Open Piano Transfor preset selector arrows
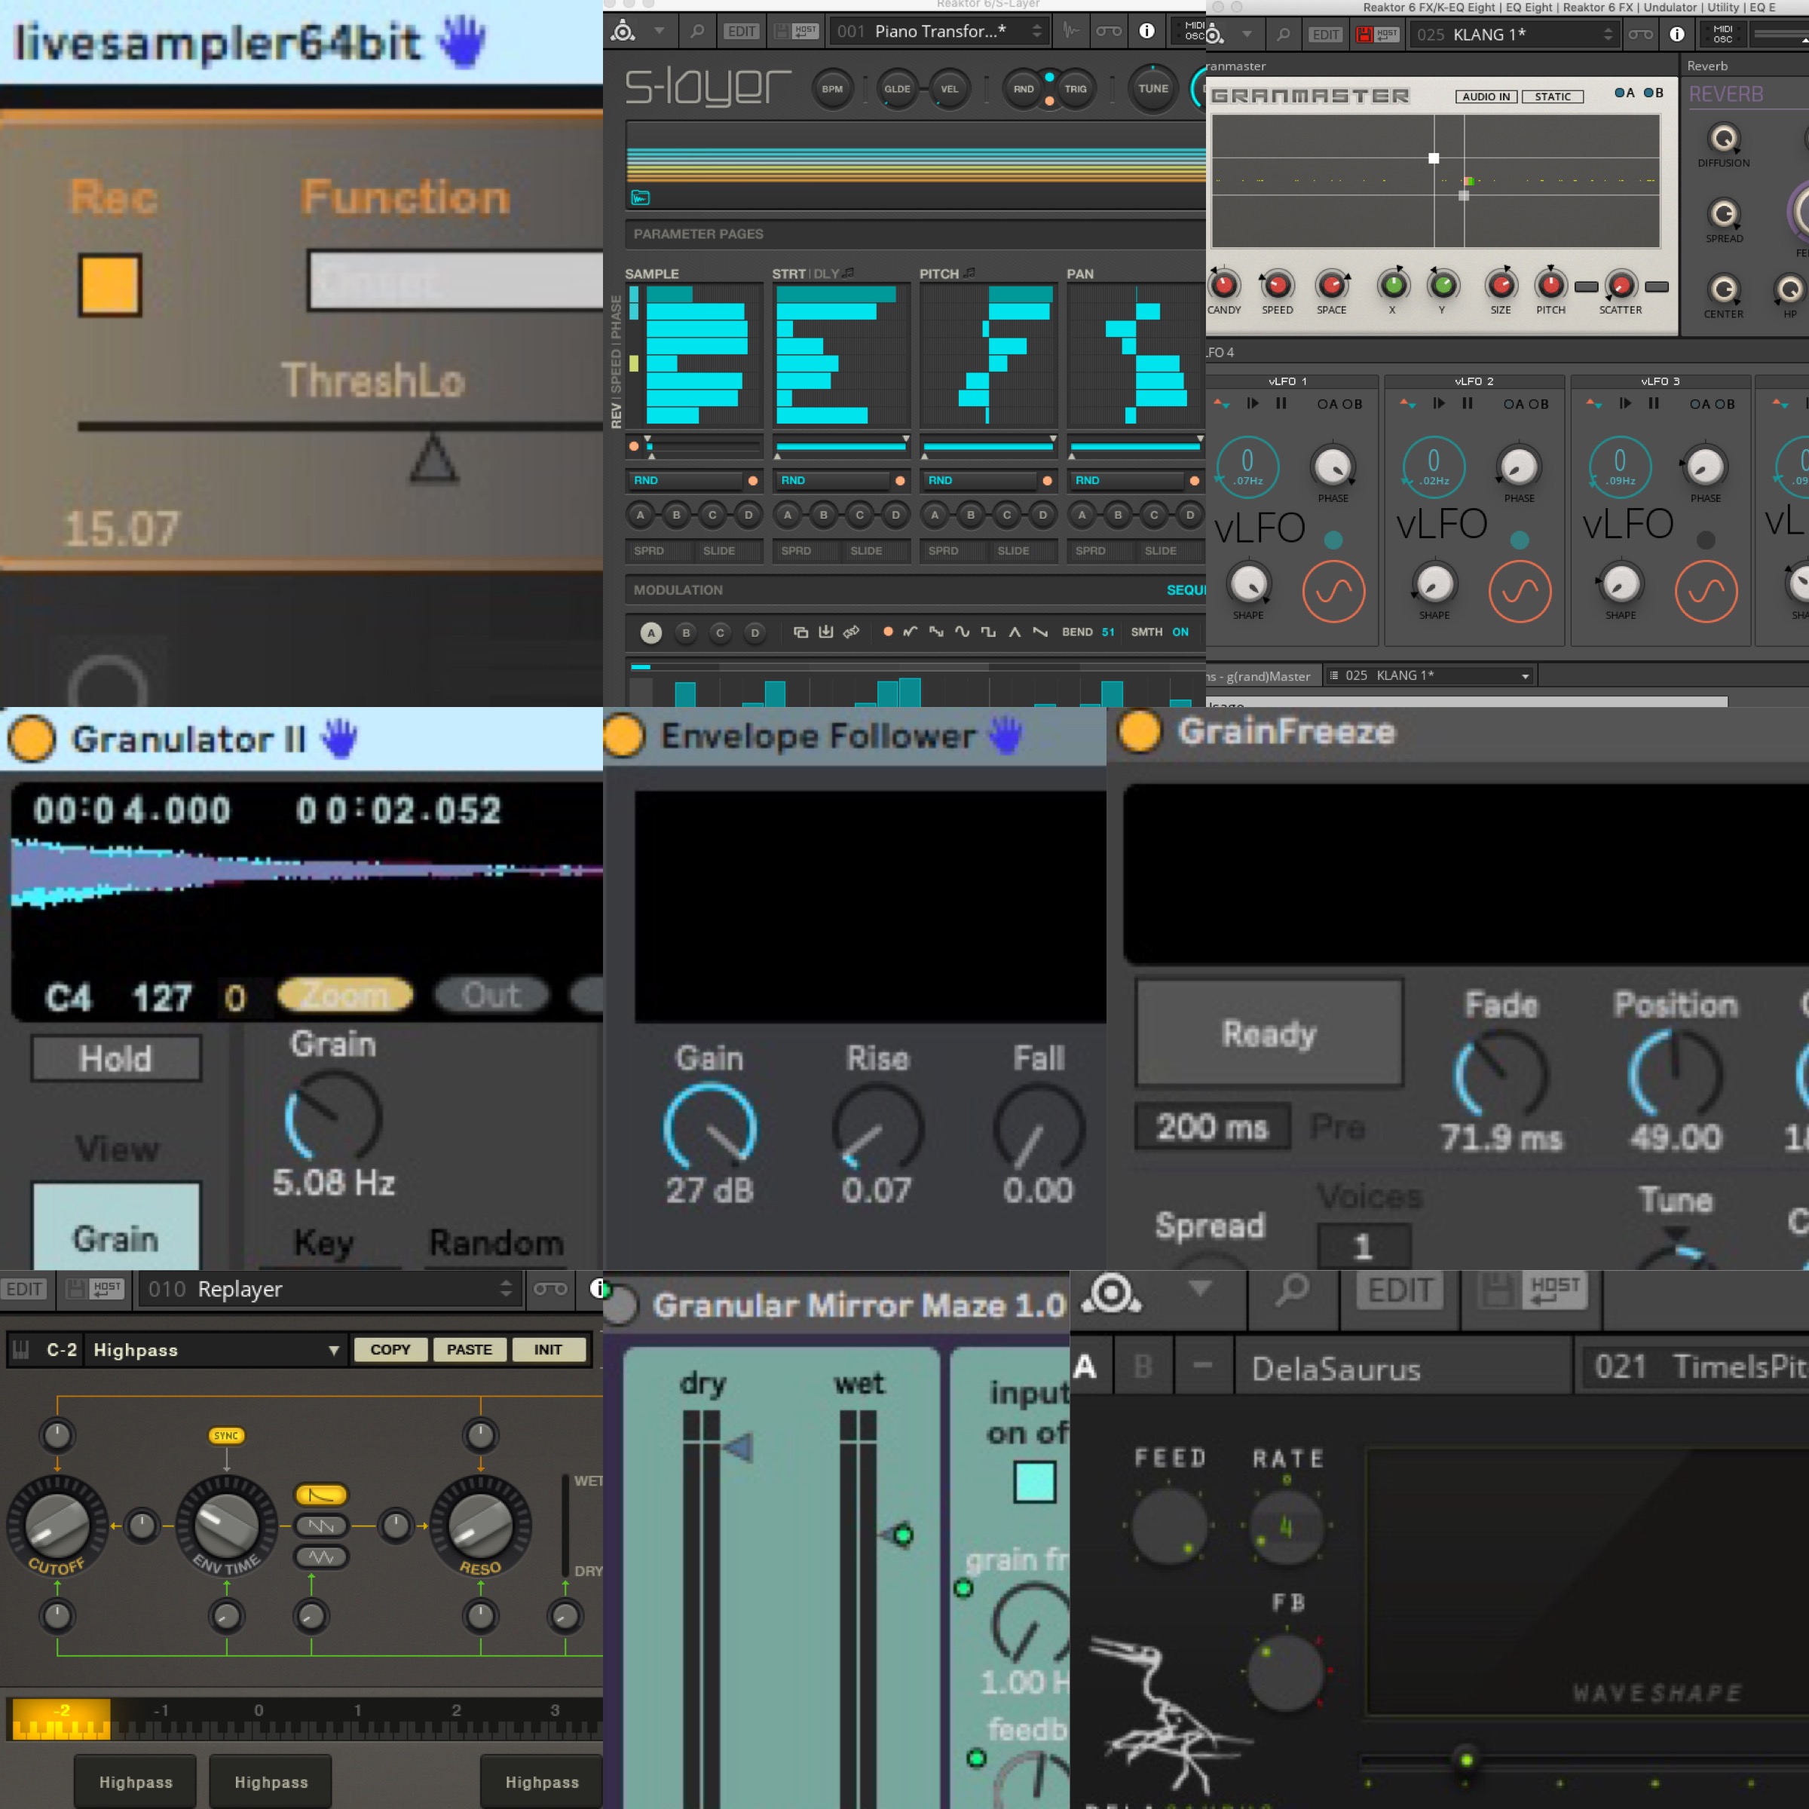This screenshot has width=1809, height=1809. 1036,32
